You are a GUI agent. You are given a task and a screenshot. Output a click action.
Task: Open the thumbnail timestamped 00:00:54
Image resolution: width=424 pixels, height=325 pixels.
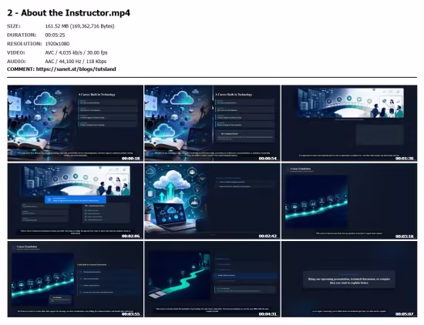click(212, 123)
